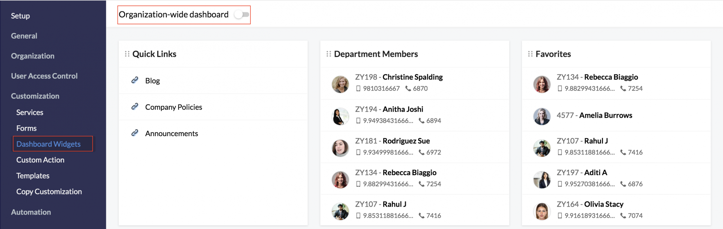723x229 pixels.
Task: Click mobile icon beside 9810316667
Action: point(358,88)
